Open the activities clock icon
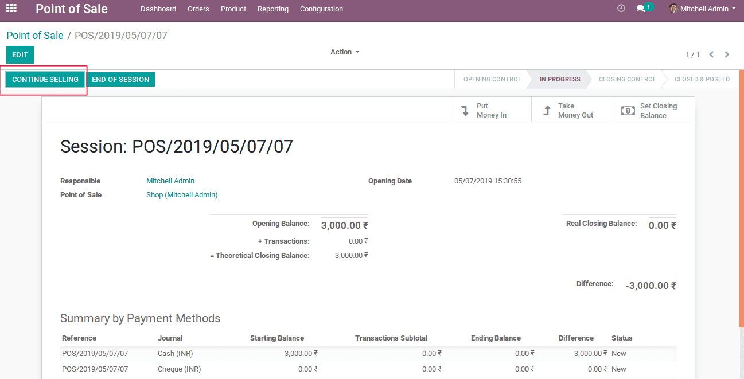The width and height of the screenshot is (744, 379). click(621, 9)
